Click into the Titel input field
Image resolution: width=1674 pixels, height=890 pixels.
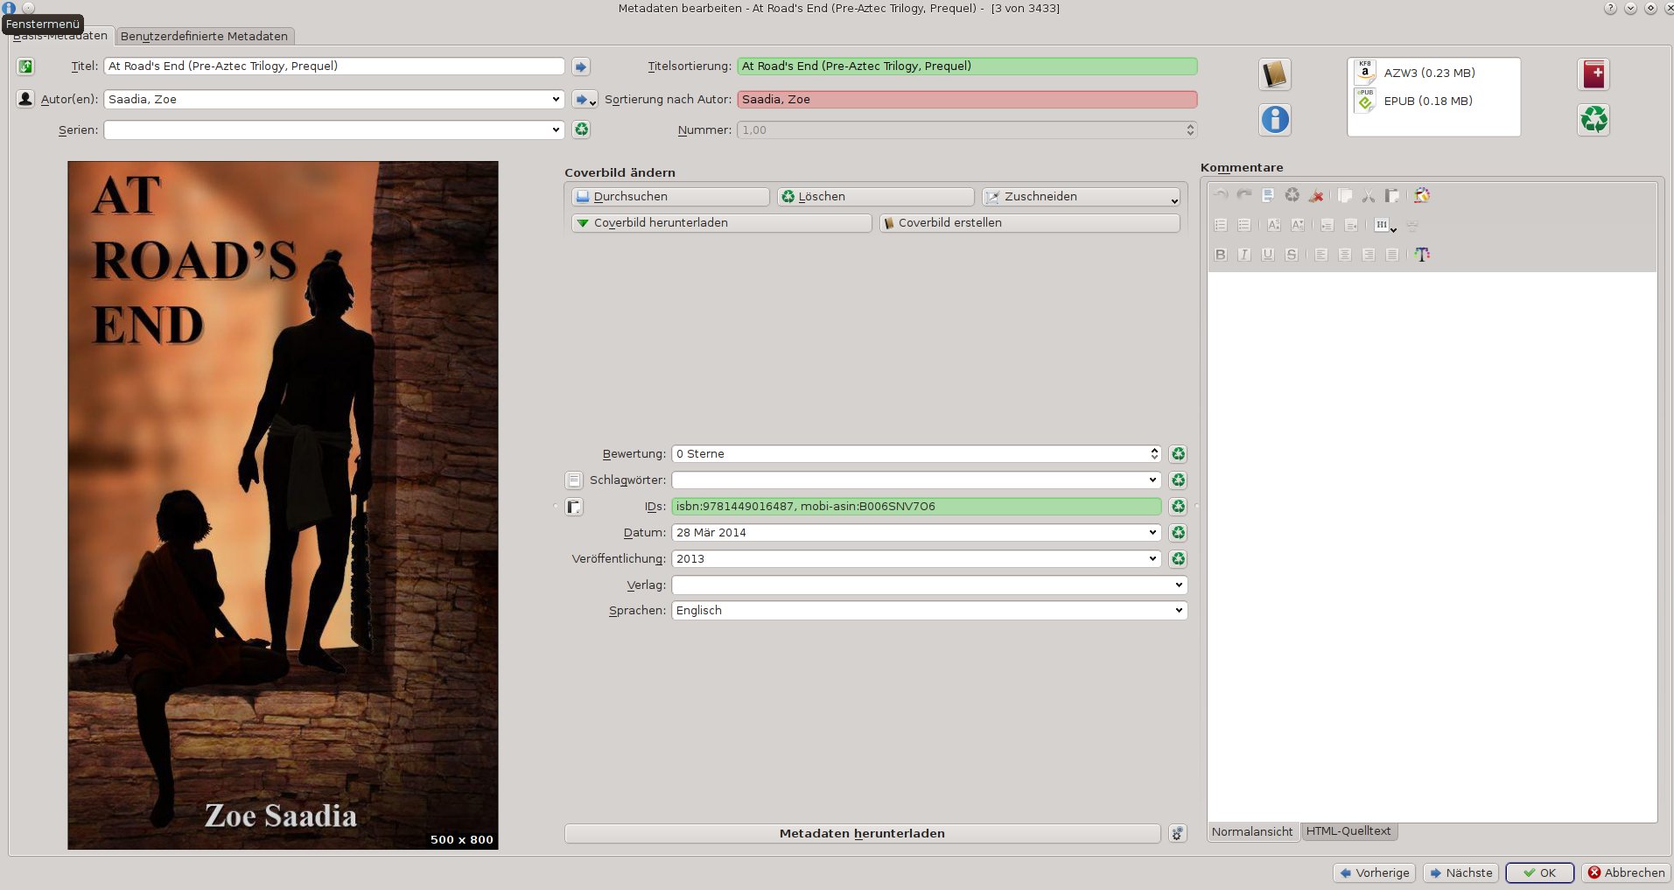334,67
